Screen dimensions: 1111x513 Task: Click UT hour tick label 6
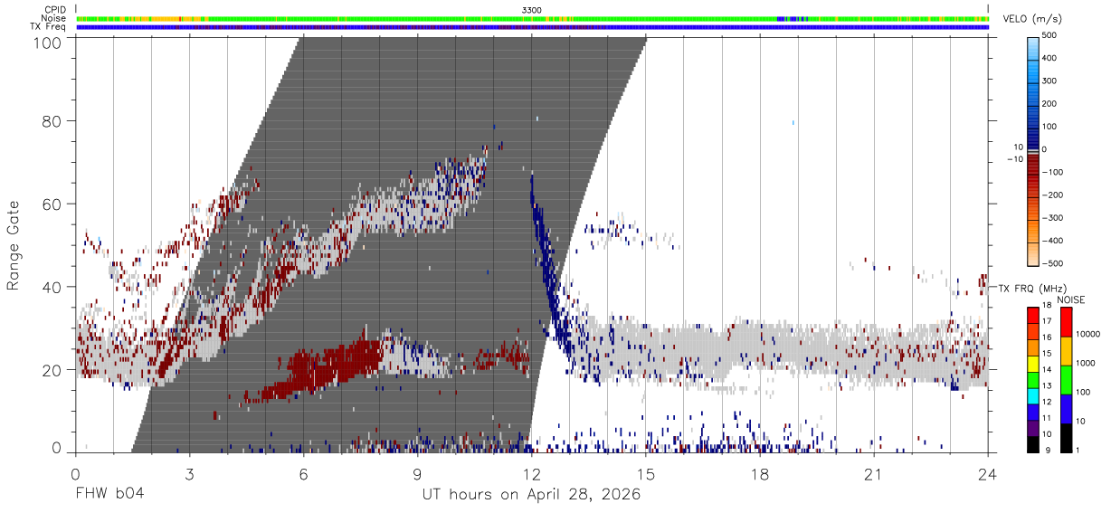pyautogui.click(x=303, y=475)
